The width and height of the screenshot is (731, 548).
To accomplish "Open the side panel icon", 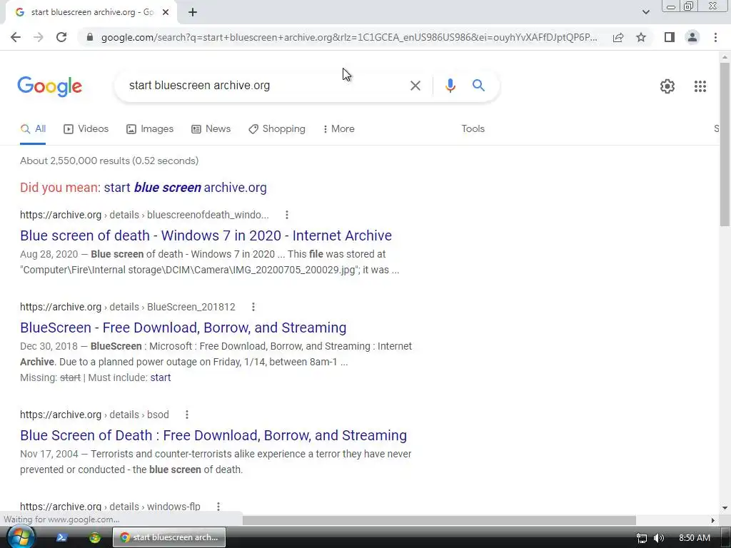I will 670,37.
